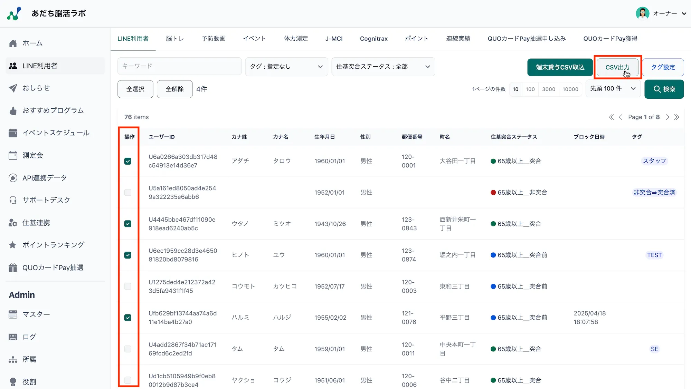The height and width of the screenshot is (389, 691).
Task: Click the paper plane おしらせ icon
Action: point(13,88)
